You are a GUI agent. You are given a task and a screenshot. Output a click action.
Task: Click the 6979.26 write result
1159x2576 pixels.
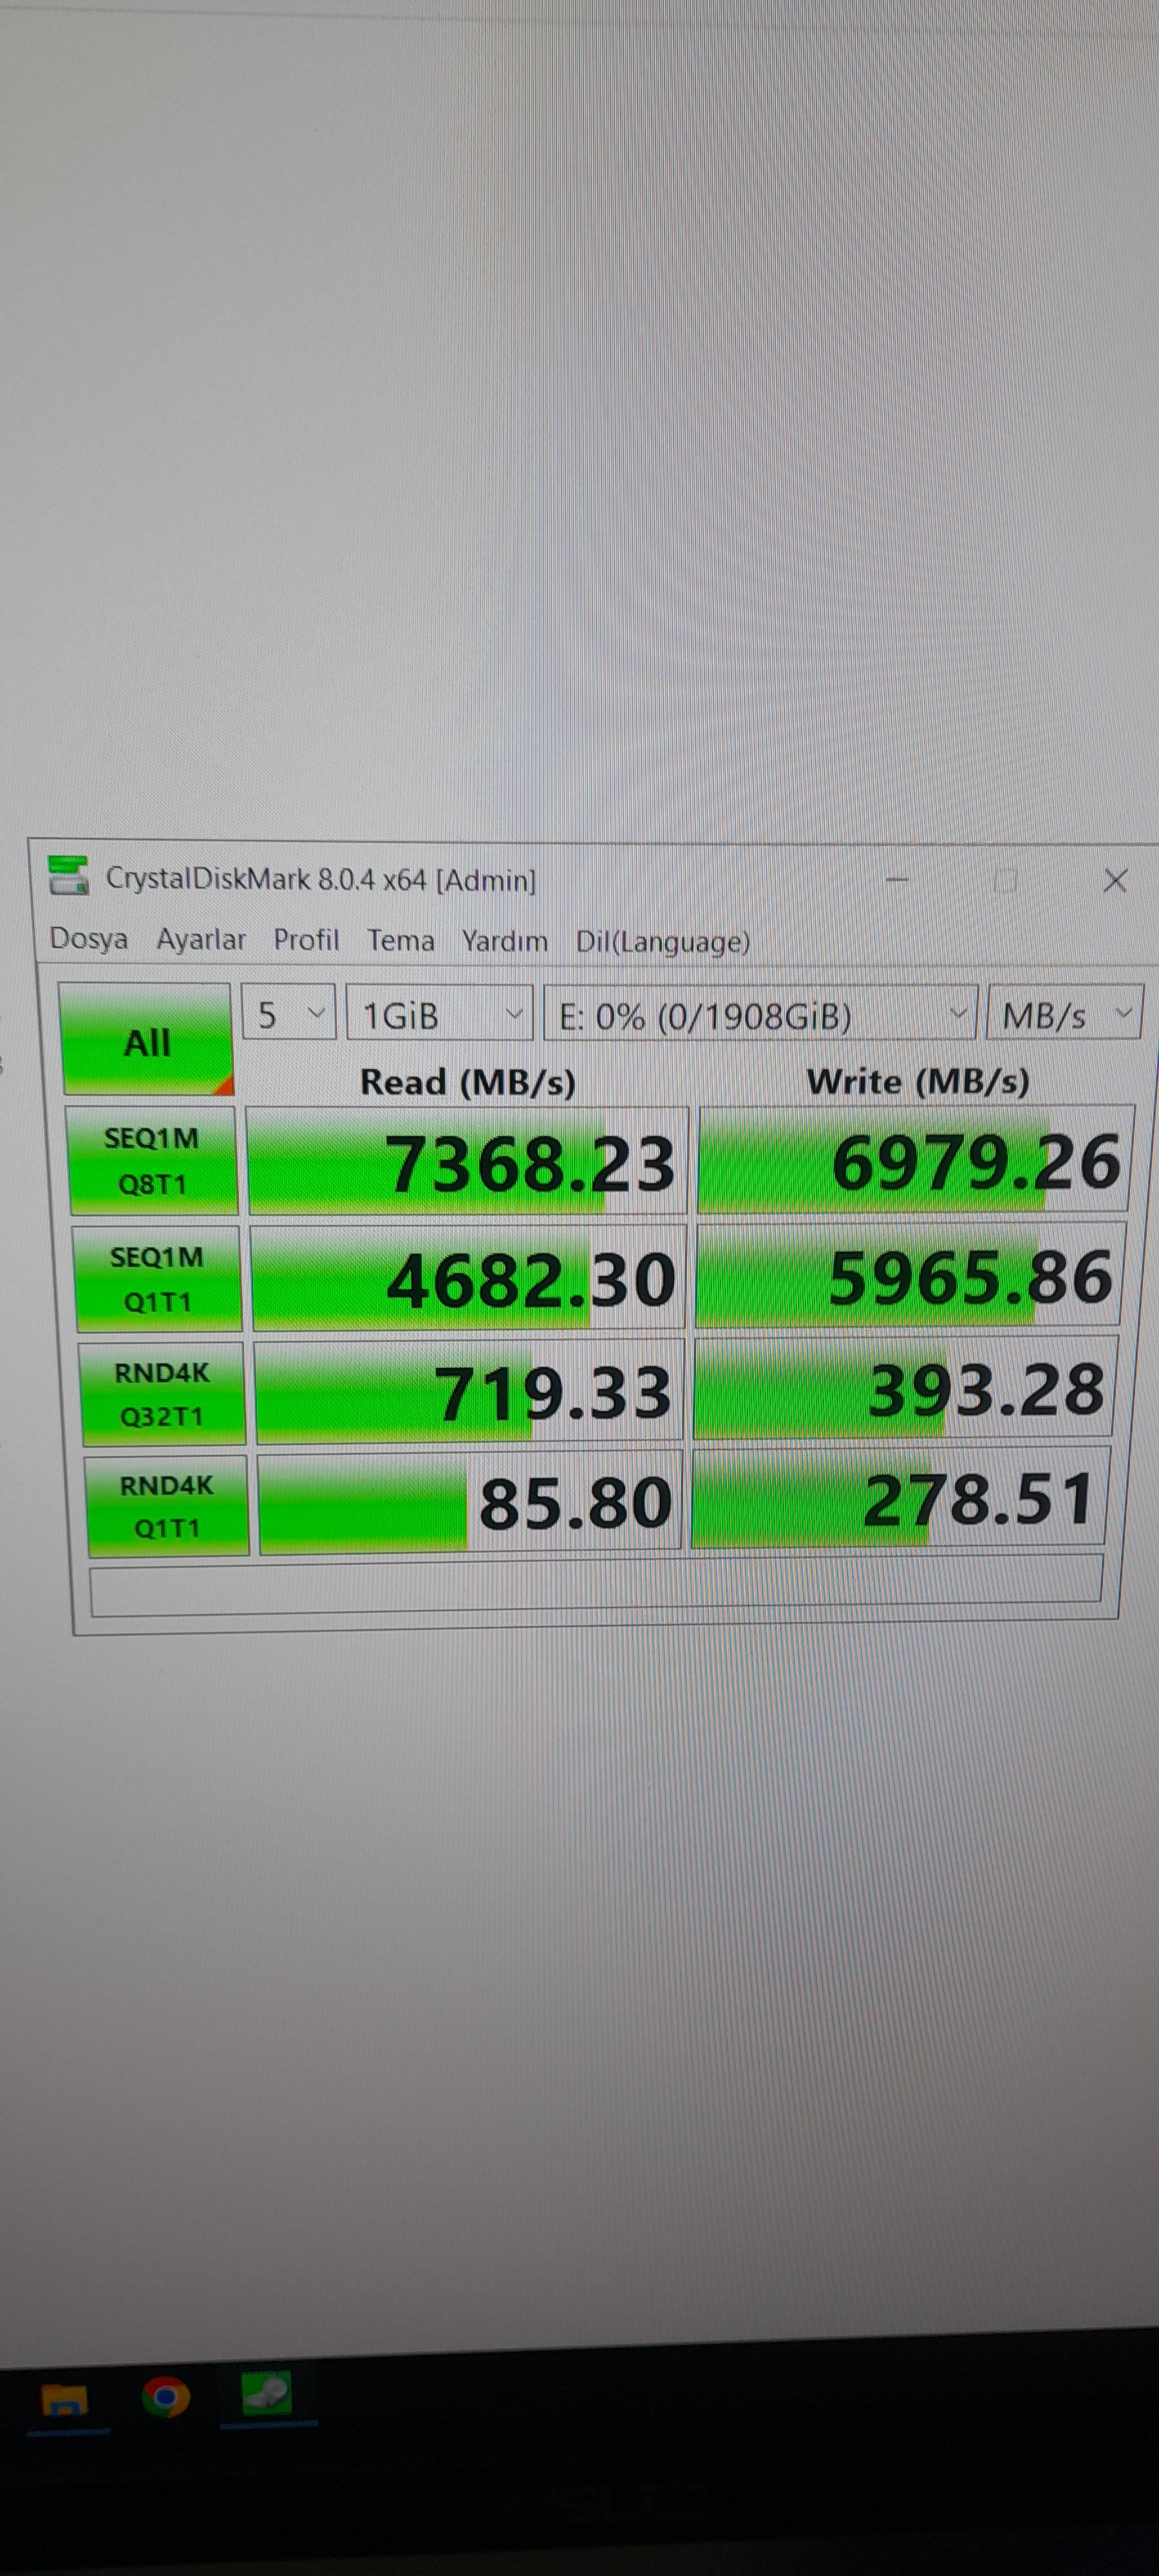915,1160
